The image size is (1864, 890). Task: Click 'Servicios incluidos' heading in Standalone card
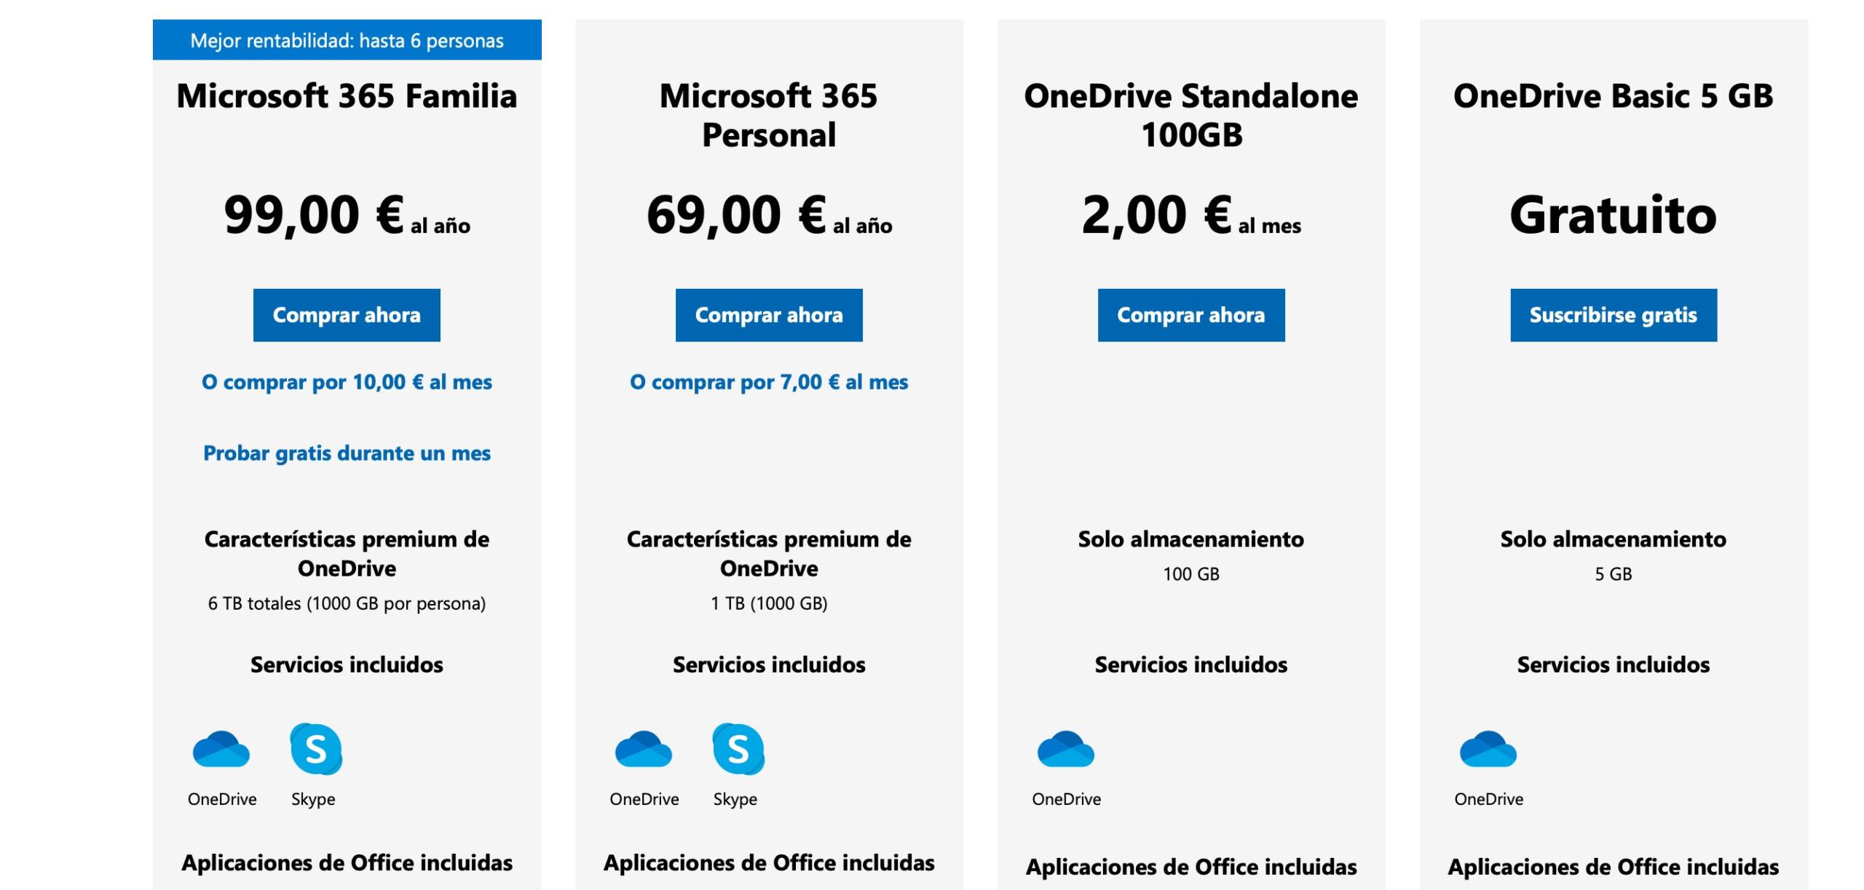point(1189,664)
